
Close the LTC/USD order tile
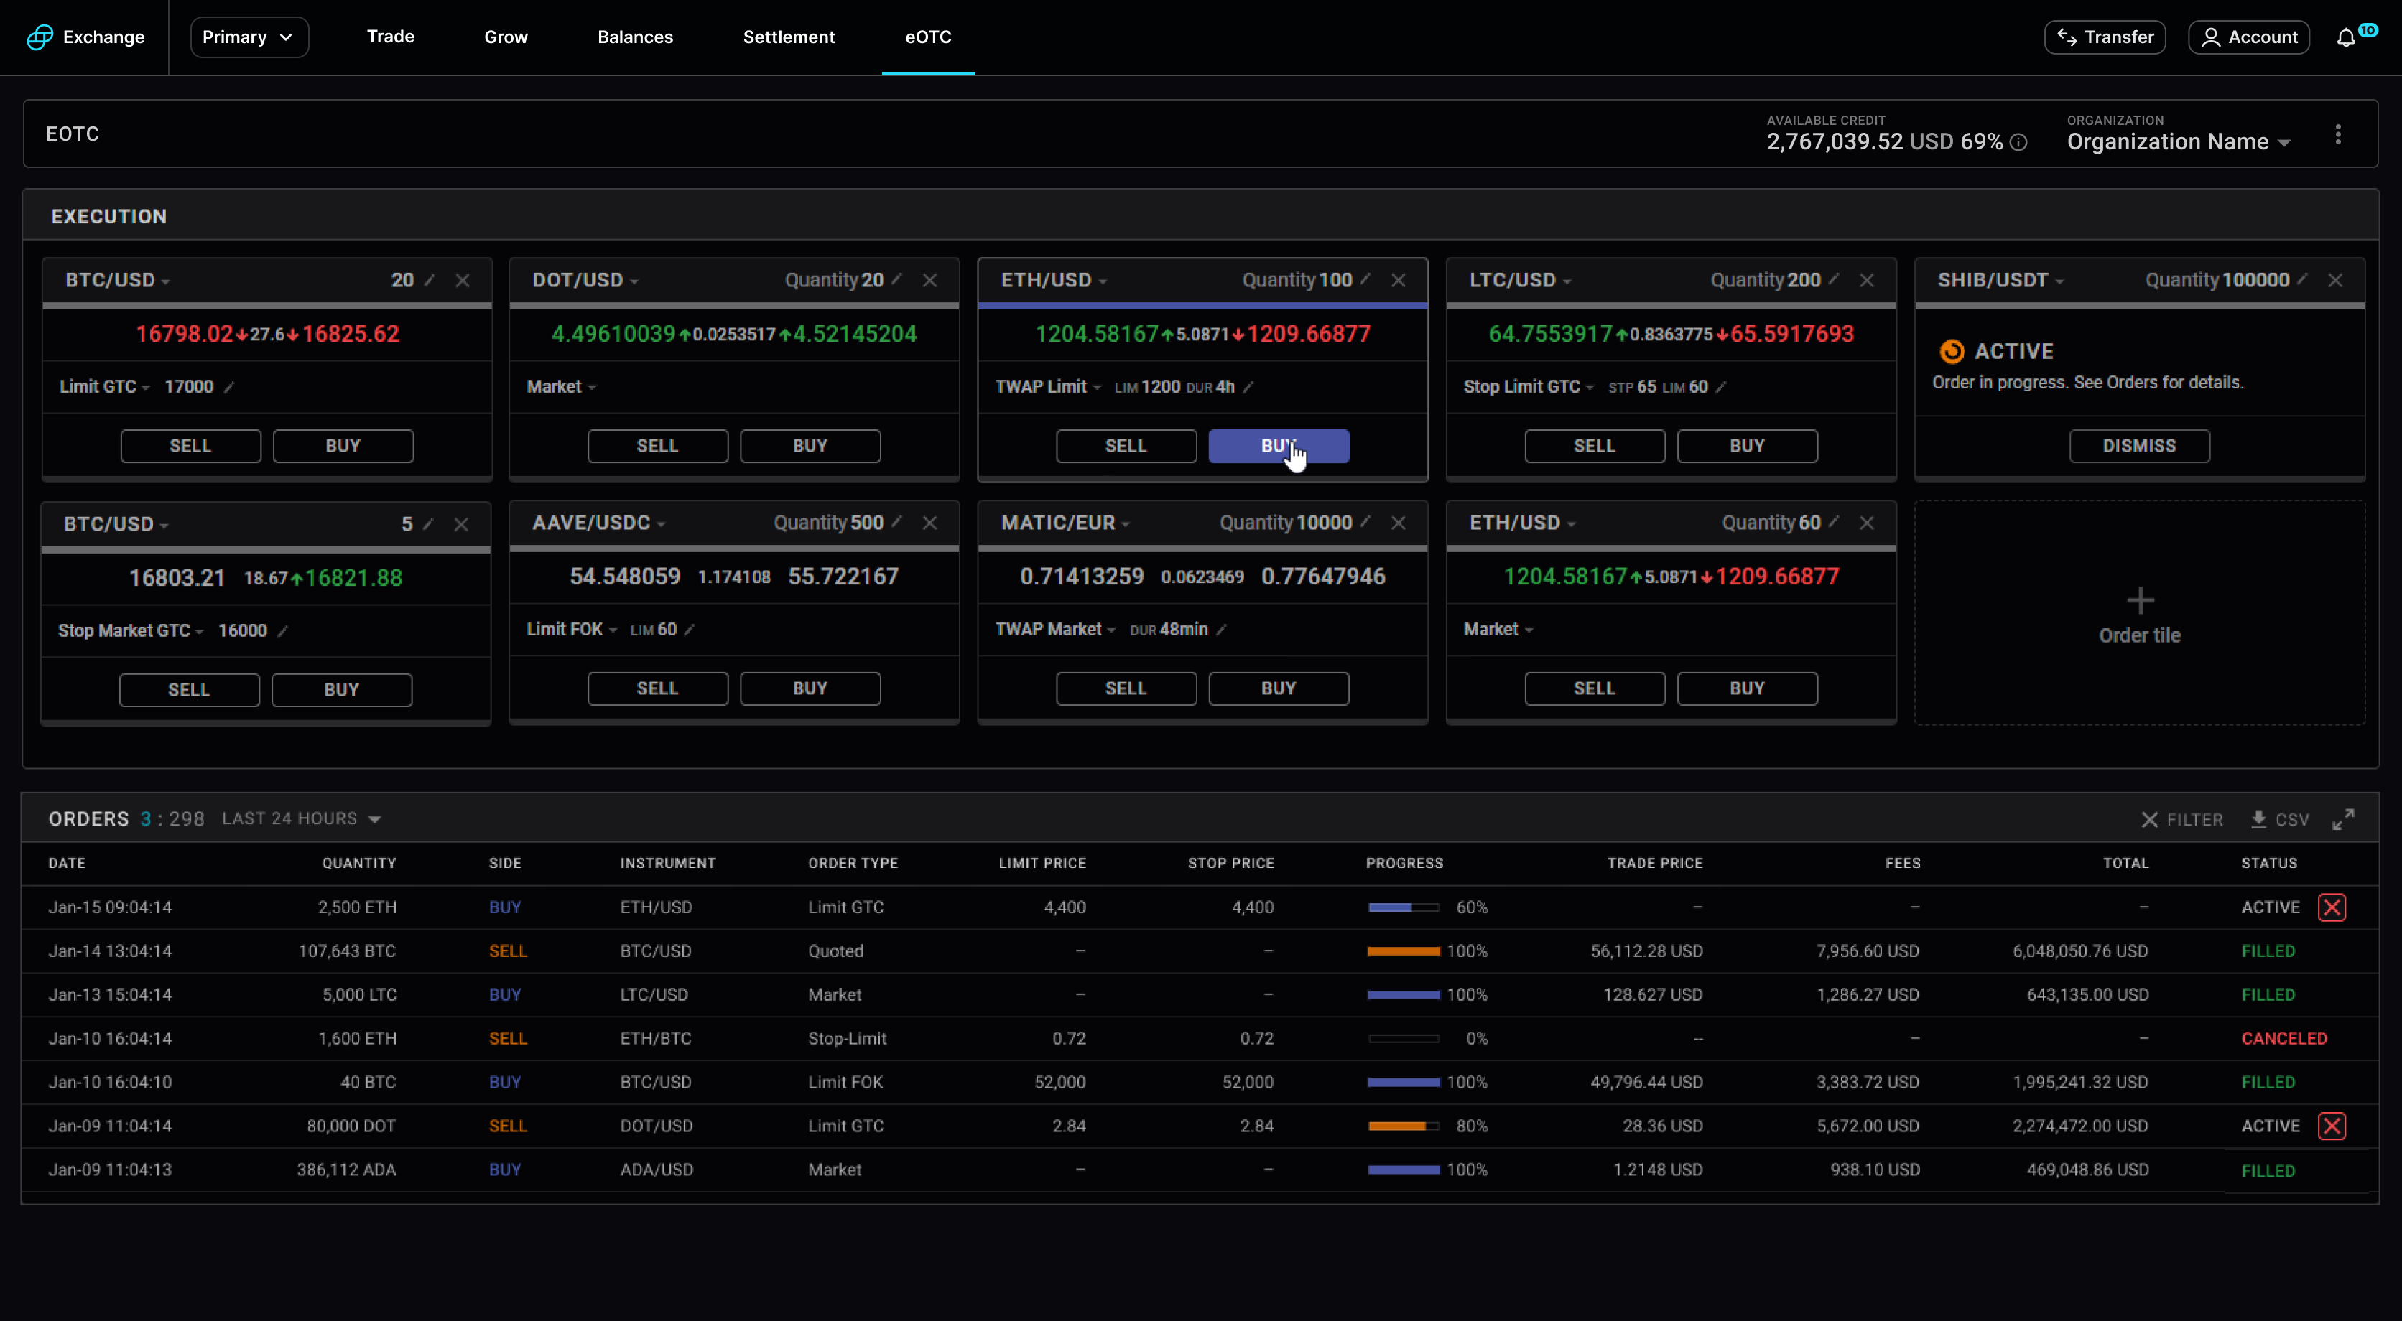click(1867, 281)
